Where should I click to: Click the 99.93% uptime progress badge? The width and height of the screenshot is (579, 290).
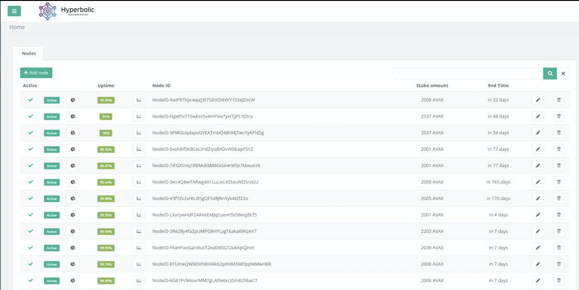[106, 149]
